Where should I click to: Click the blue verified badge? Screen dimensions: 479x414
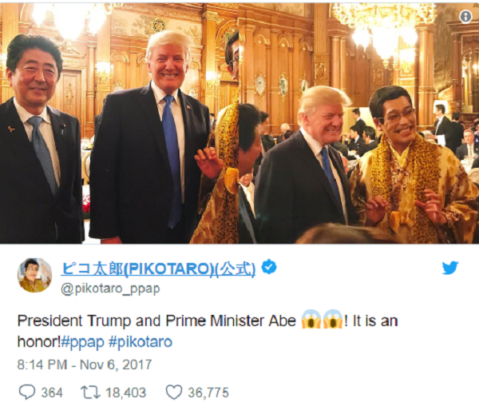click(269, 267)
